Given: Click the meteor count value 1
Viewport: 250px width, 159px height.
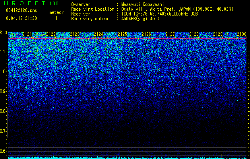Looking at the screenshot, I should point(56,18).
